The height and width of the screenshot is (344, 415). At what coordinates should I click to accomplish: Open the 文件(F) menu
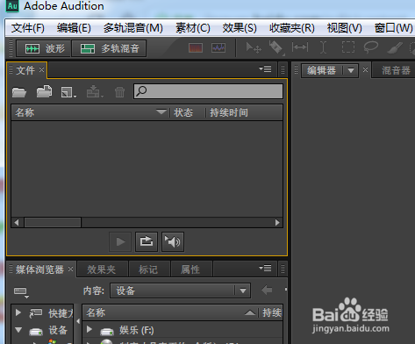(x=28, y=28)
